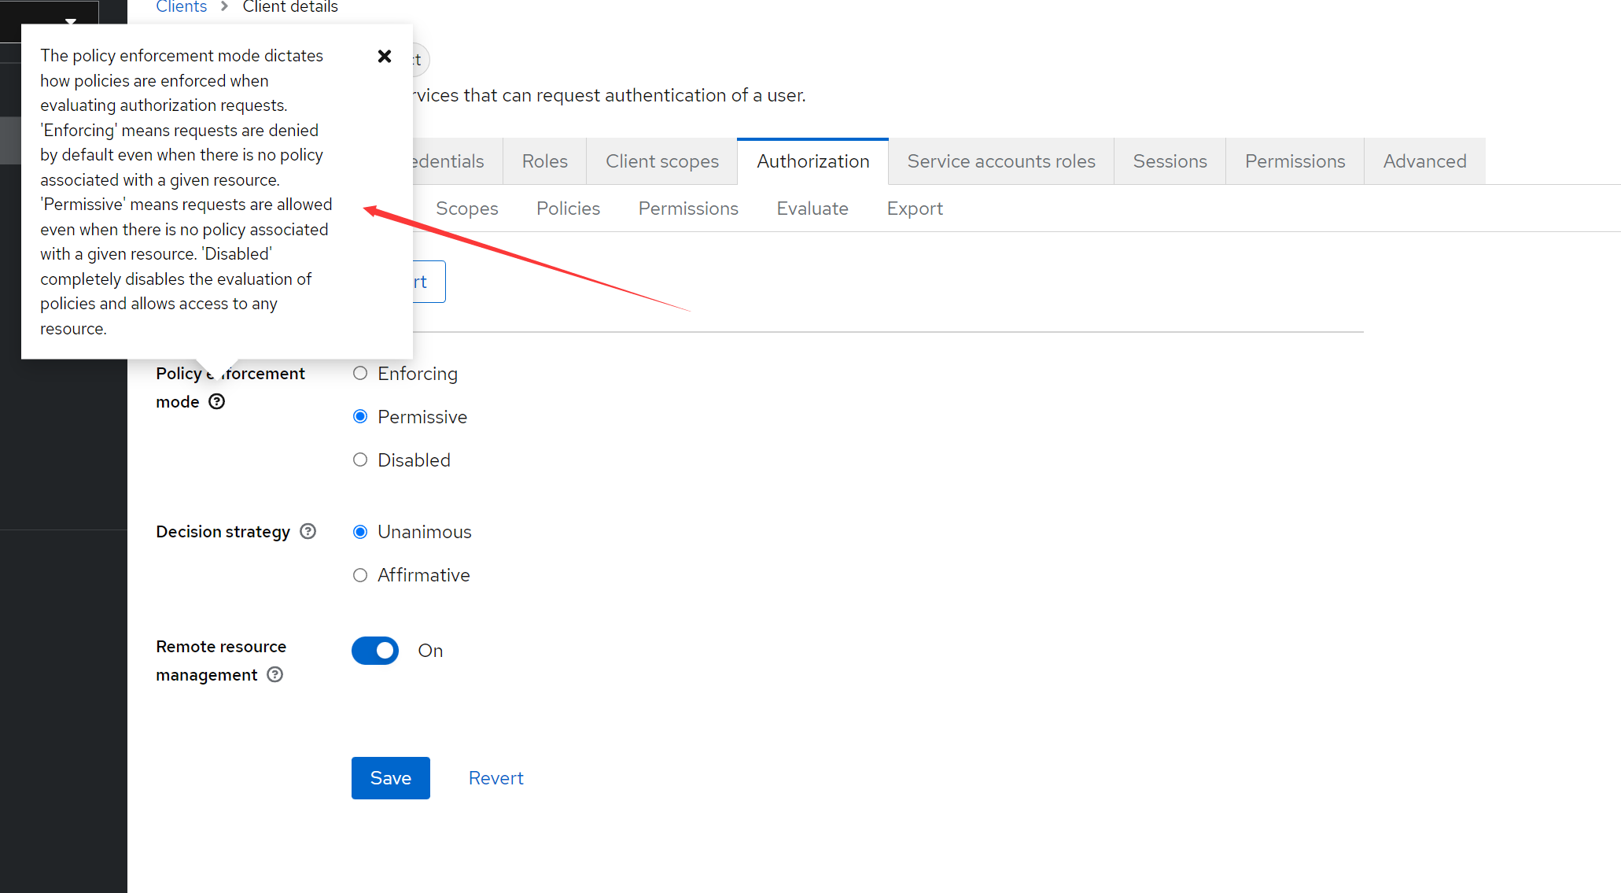Open the Policies sub-tab
Viewport: 1621px width, 893px height.
569,208
